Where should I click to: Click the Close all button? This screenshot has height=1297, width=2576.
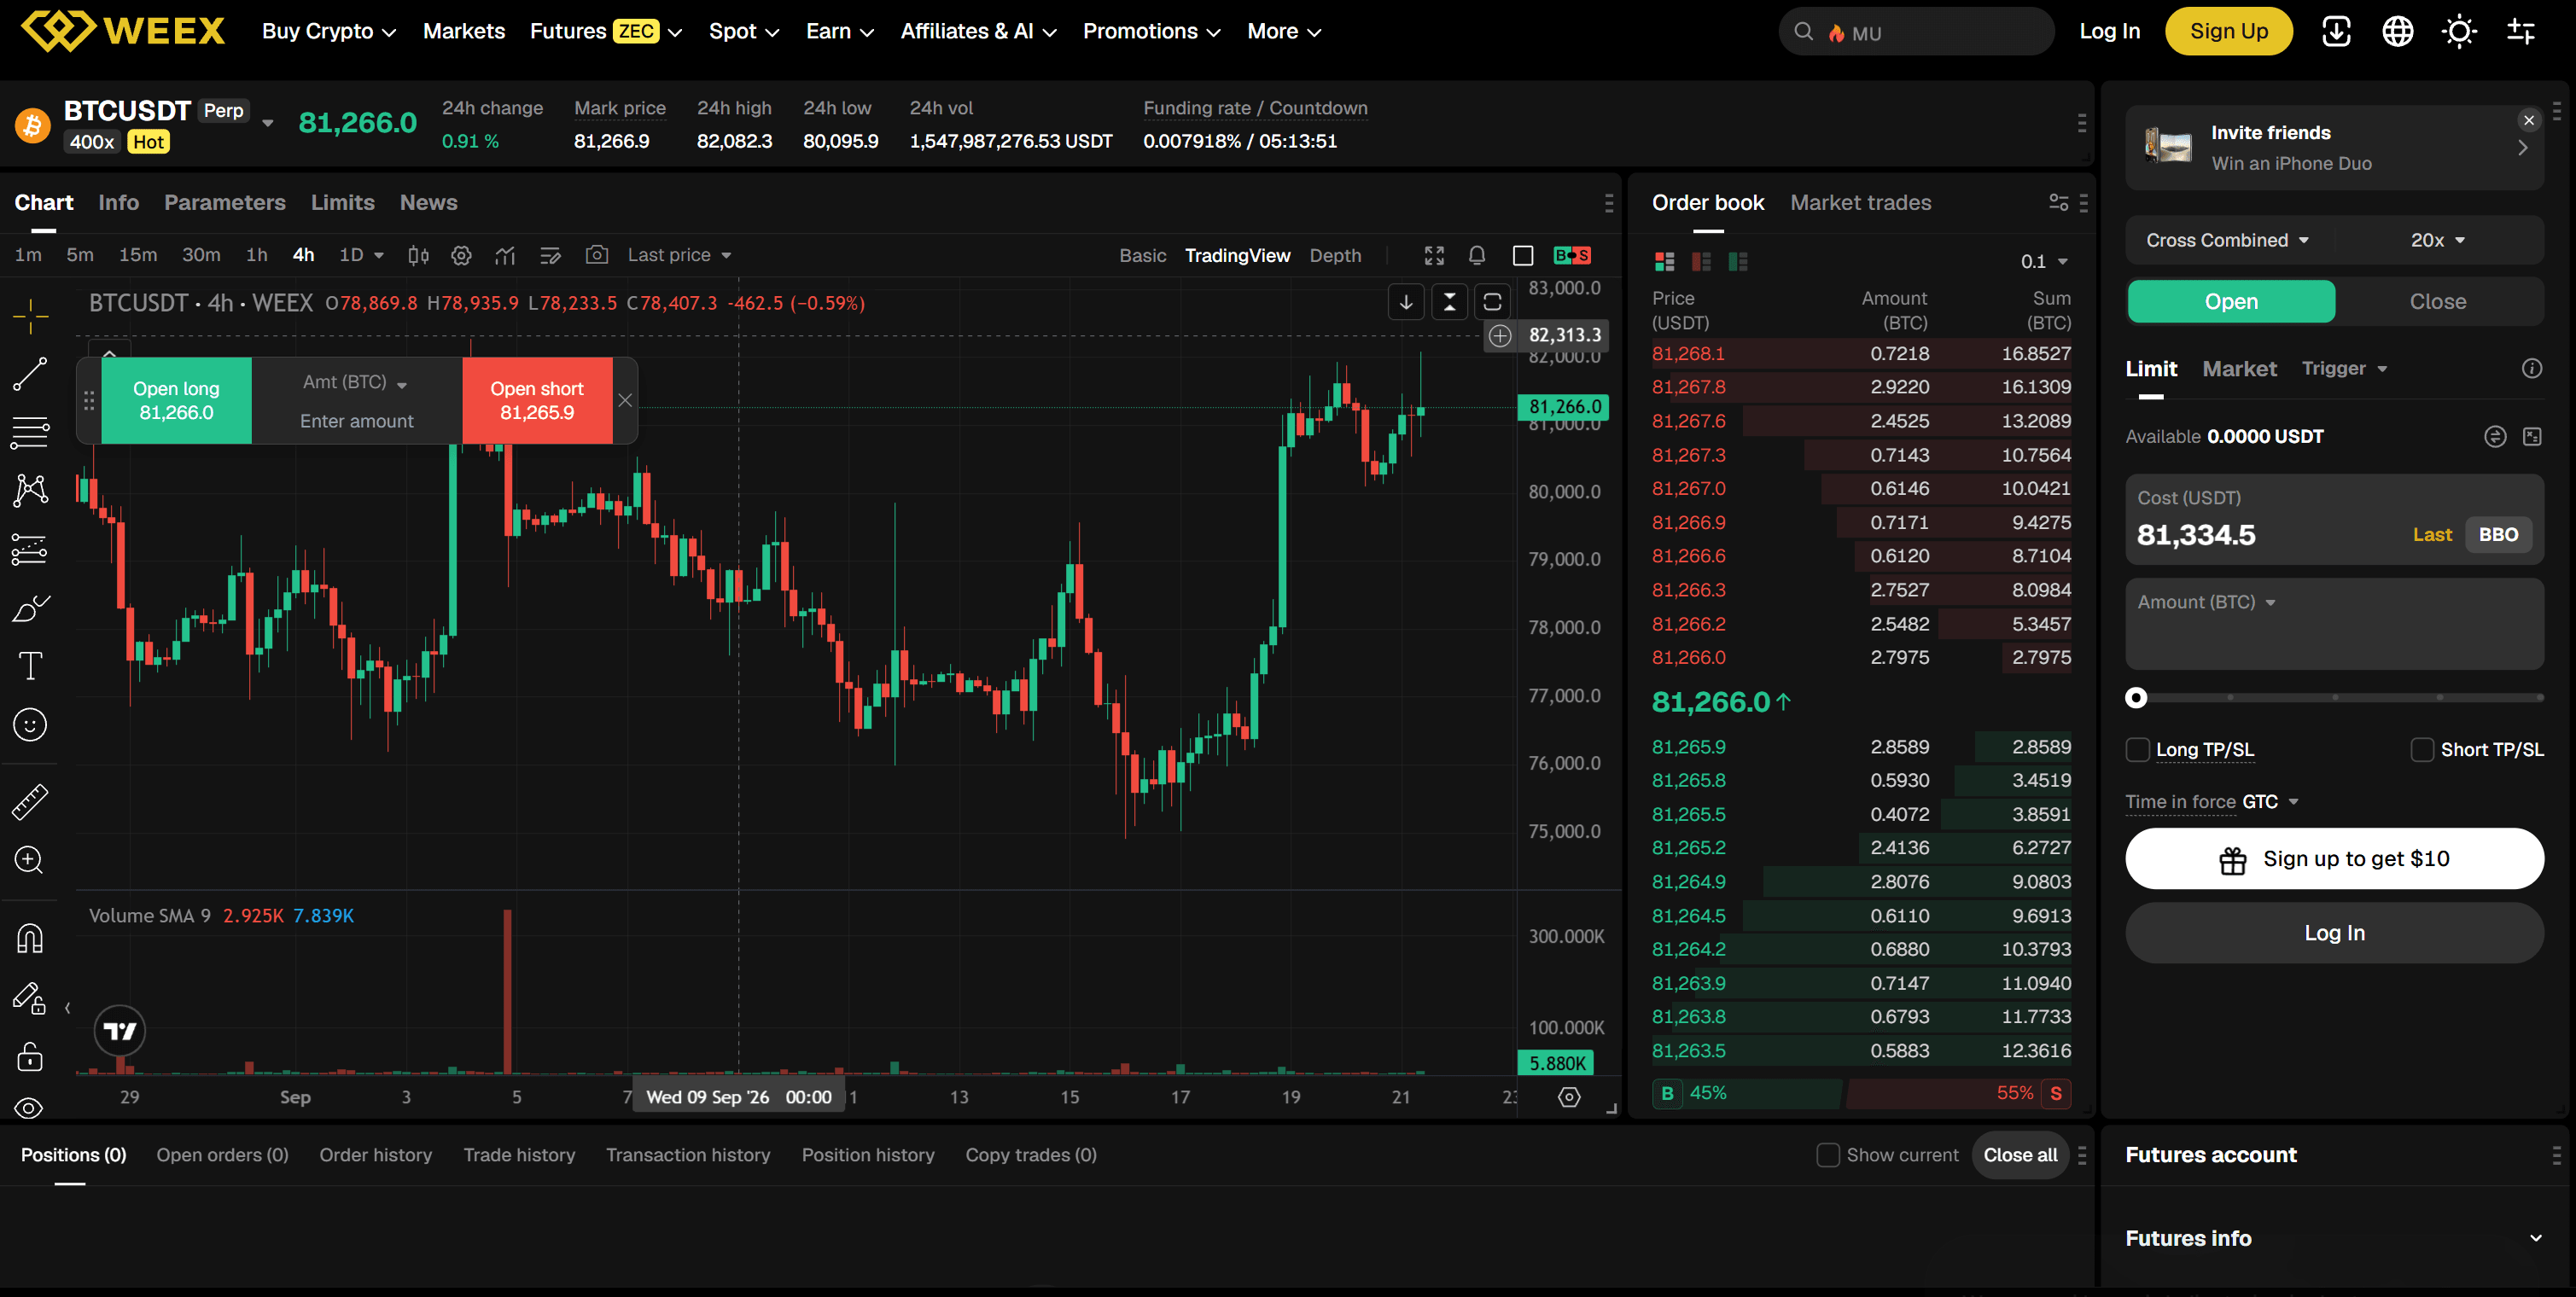[x=2019, y=1155]
